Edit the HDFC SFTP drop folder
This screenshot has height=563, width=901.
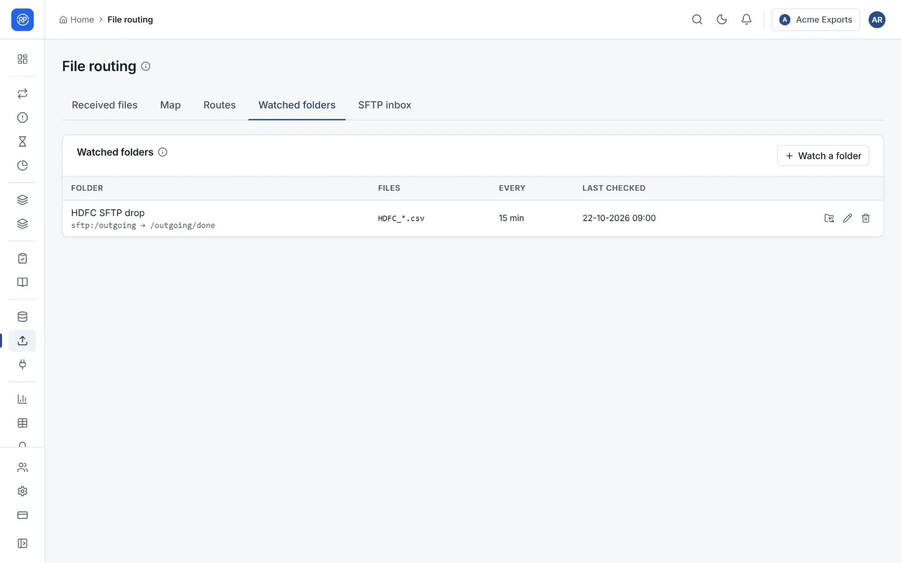tap(847, 218)
